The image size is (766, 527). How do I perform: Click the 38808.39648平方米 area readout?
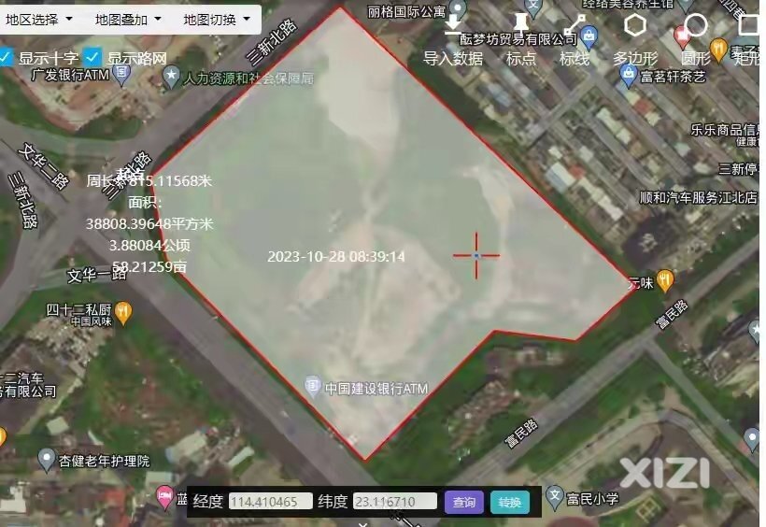click(149, 224)
